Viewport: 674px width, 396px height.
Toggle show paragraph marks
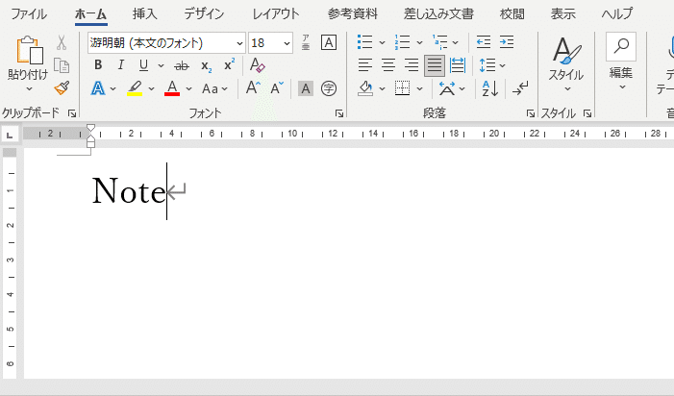pos(520,88)
